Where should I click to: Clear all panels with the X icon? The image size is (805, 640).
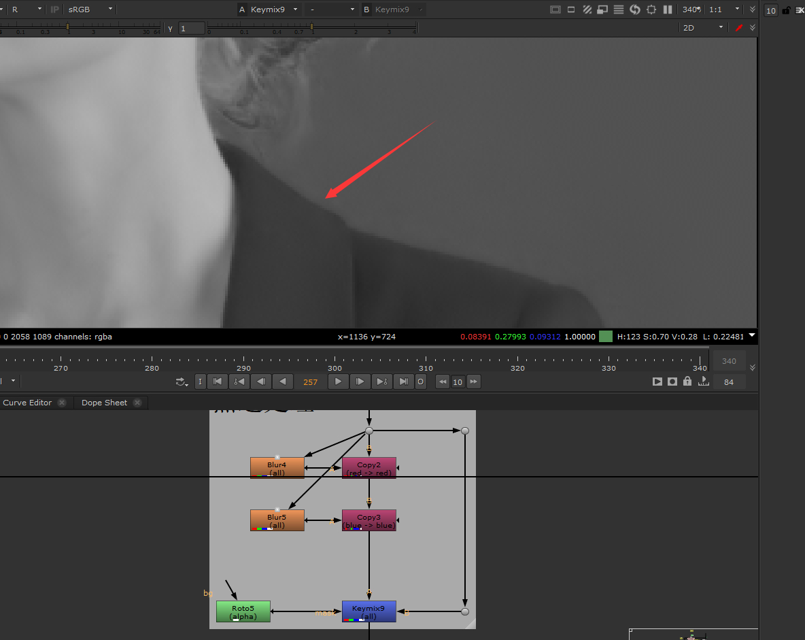800,10
